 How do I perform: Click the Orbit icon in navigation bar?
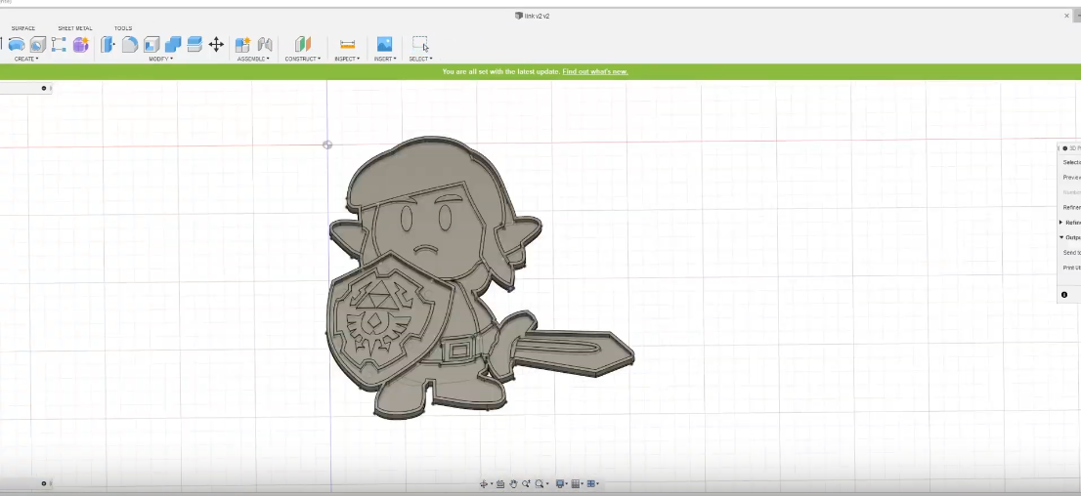(483, 484)
